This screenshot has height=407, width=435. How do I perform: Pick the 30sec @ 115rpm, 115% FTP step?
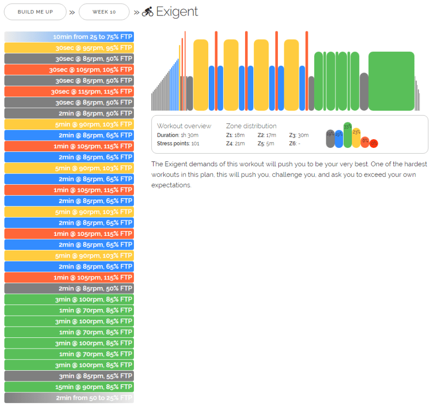[69, 91]
